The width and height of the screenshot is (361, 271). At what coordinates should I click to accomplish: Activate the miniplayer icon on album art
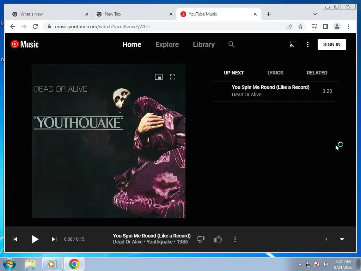[159, 77]
